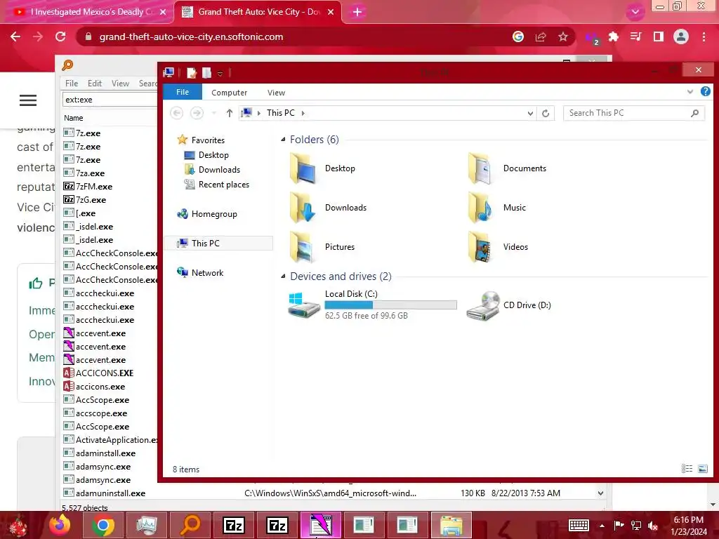
Task: Bookmark this page with the star icon
Action: [x=563, y=36]
